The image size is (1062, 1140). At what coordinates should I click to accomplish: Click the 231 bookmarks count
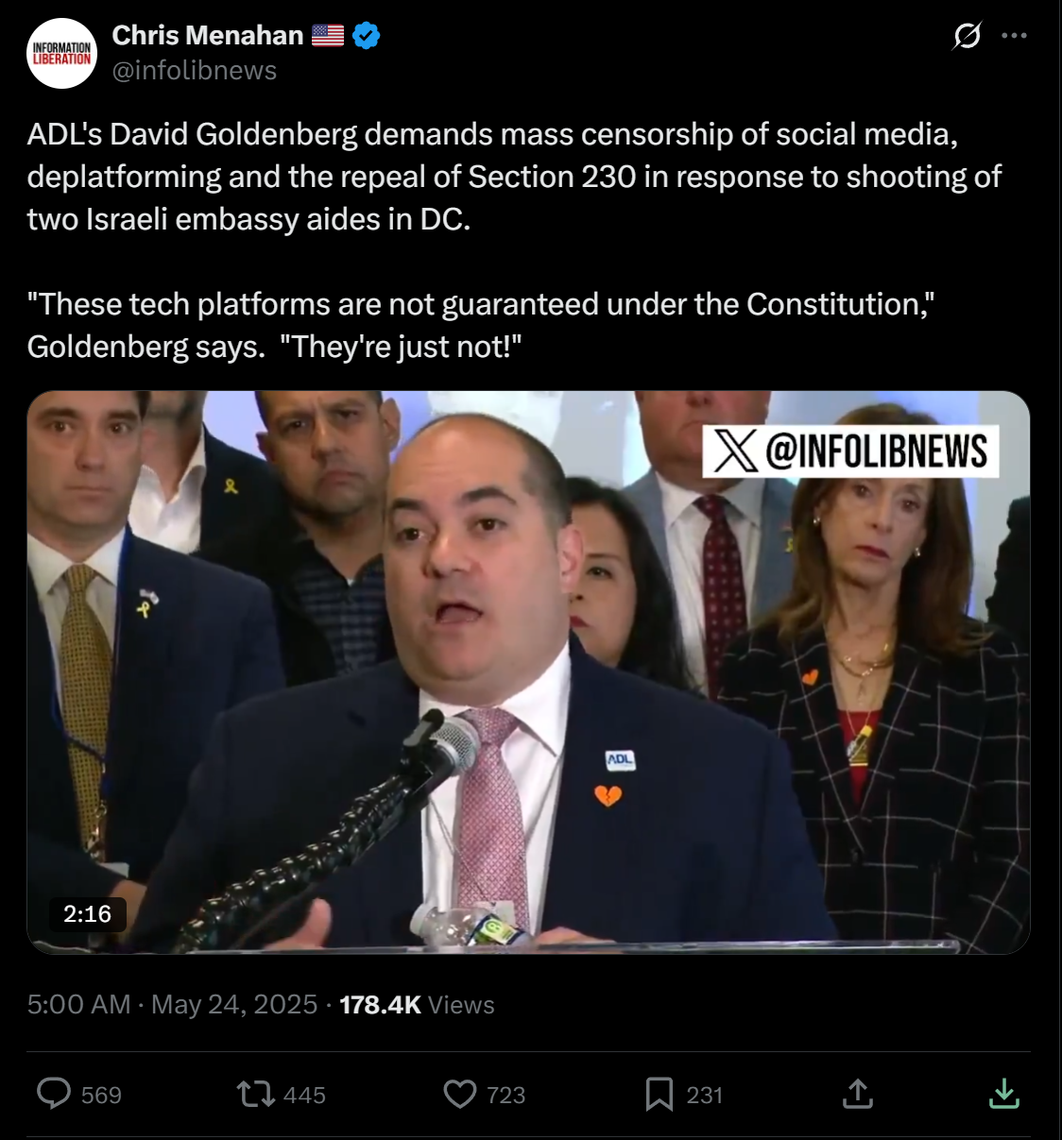704,1096
